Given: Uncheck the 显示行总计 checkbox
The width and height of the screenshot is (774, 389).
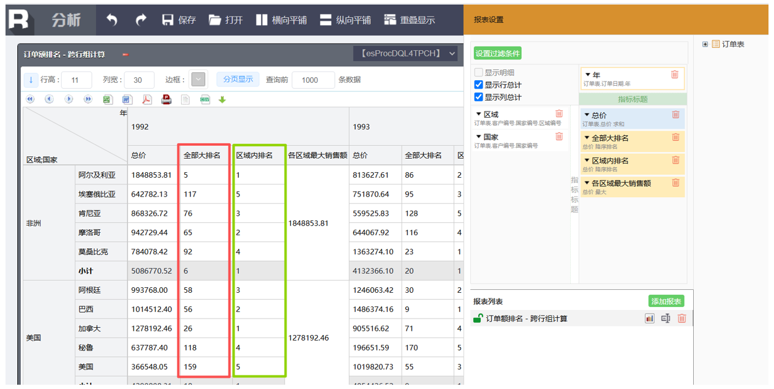Looking at the screenshot, I should click(x=479, y=85).
